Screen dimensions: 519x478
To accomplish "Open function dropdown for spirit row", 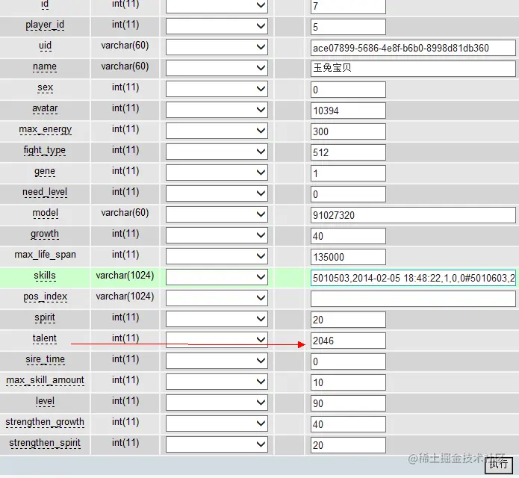I will pyautogui.click(x=217, y=318).
